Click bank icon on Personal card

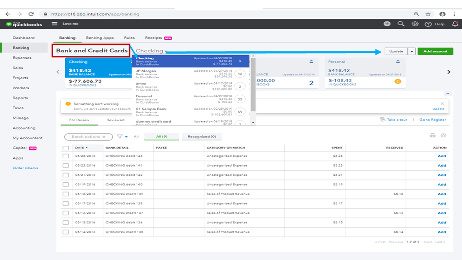(x=398, y=62)
